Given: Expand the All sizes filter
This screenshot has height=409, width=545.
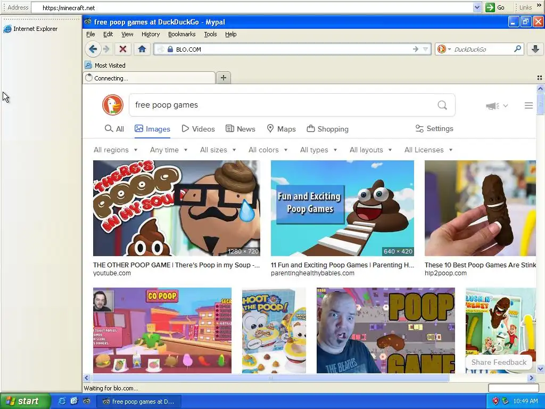Looking at the screenshot, I should pyautogui.click(x=218, y=150).
